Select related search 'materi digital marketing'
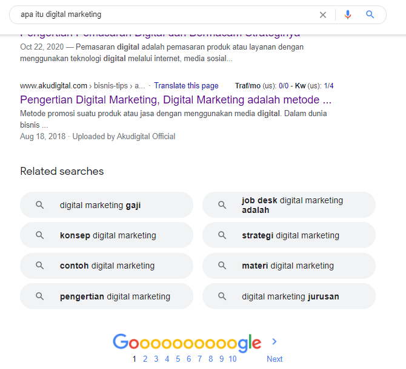This screenshot has height=369, width=406. [288, 266]
